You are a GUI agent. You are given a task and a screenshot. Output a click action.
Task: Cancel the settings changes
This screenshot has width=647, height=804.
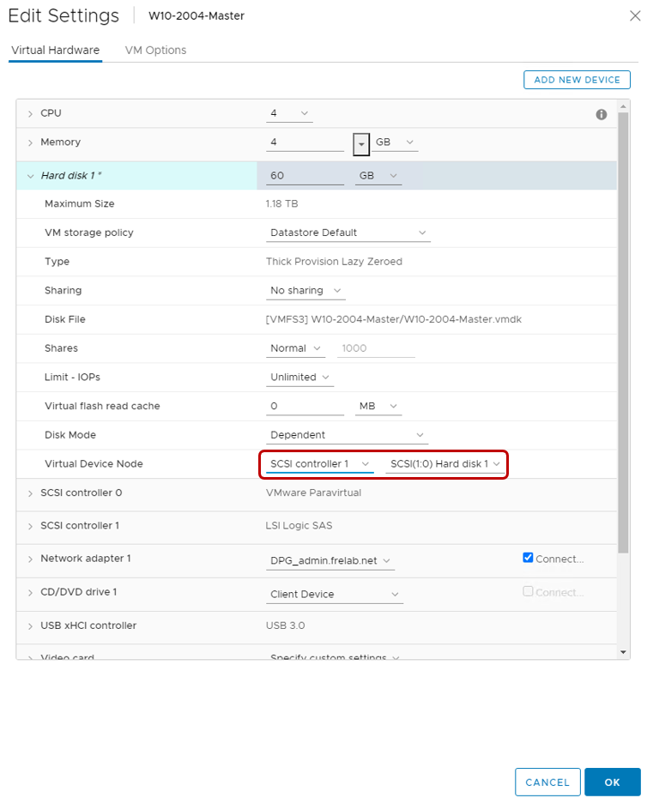pos(547,782)
